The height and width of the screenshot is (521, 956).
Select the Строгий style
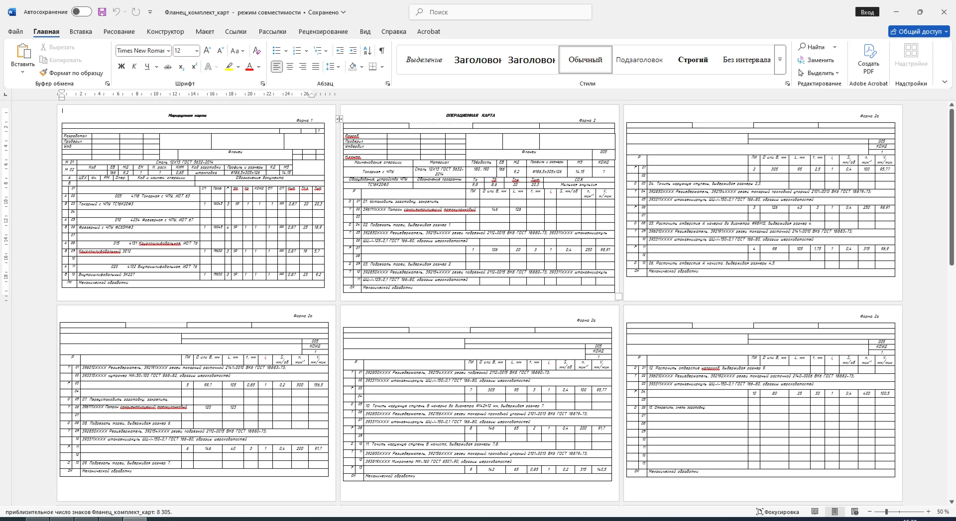pos(693,60)
